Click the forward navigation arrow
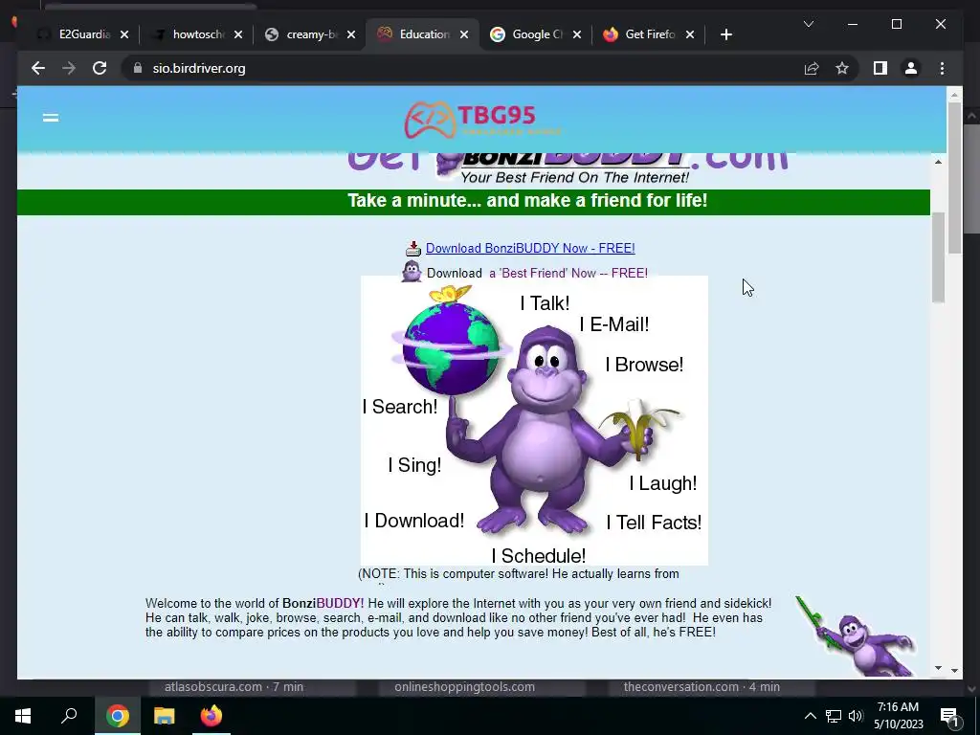This screenshot has height=735, width=980. click(69, 68)
